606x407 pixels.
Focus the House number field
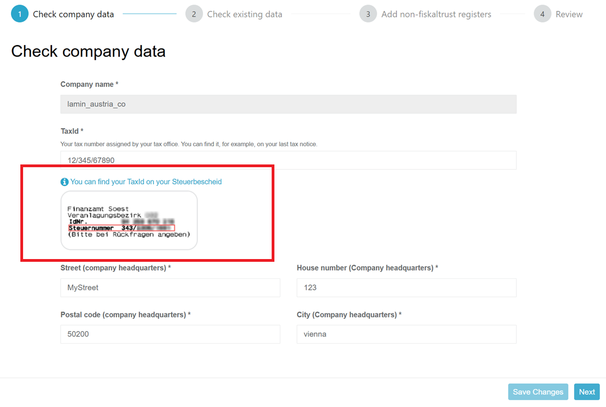click(406, 288)
